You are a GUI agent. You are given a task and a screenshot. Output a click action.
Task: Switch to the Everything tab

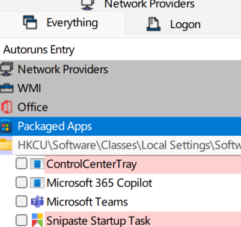(x=62, y=23)
